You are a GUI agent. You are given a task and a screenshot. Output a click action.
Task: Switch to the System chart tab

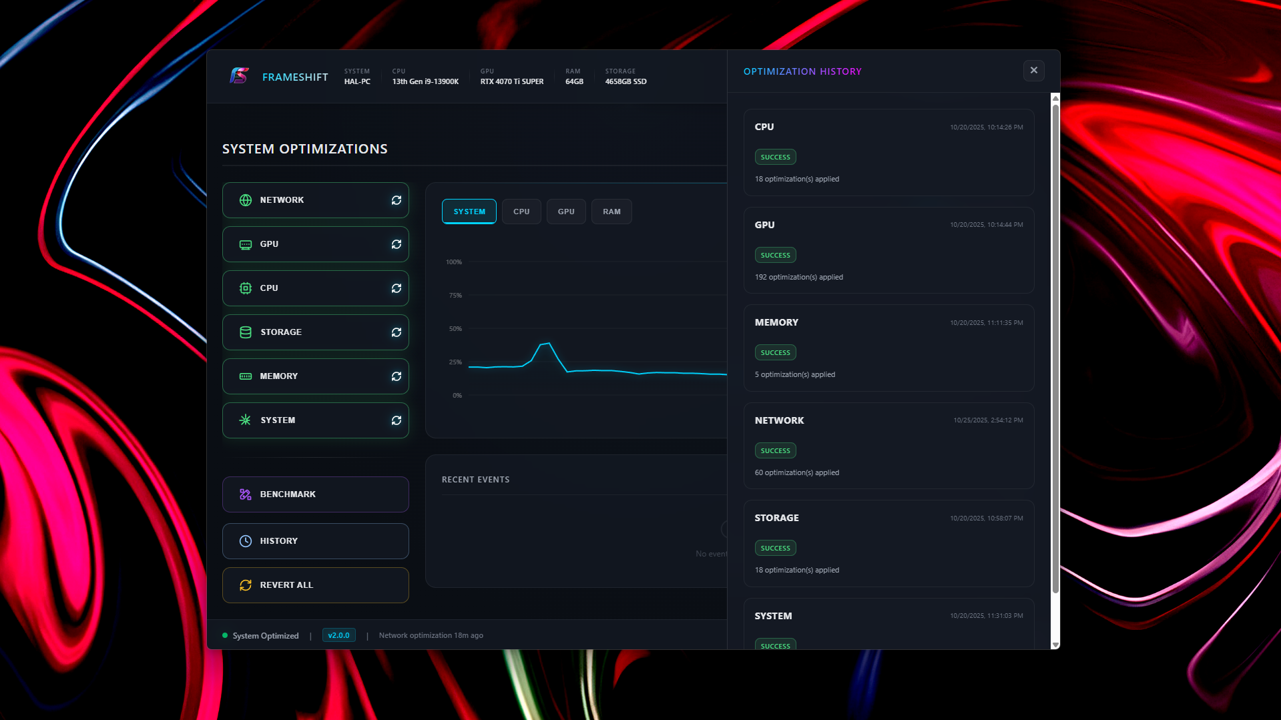pos(469,211)
